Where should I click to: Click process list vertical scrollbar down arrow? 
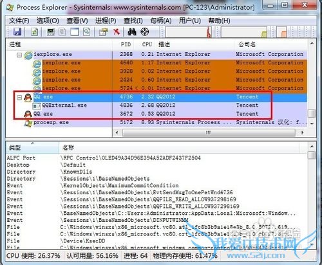(x=312, y=123)
